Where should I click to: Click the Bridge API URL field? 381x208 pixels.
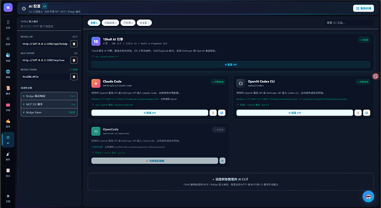coord(45,44)
